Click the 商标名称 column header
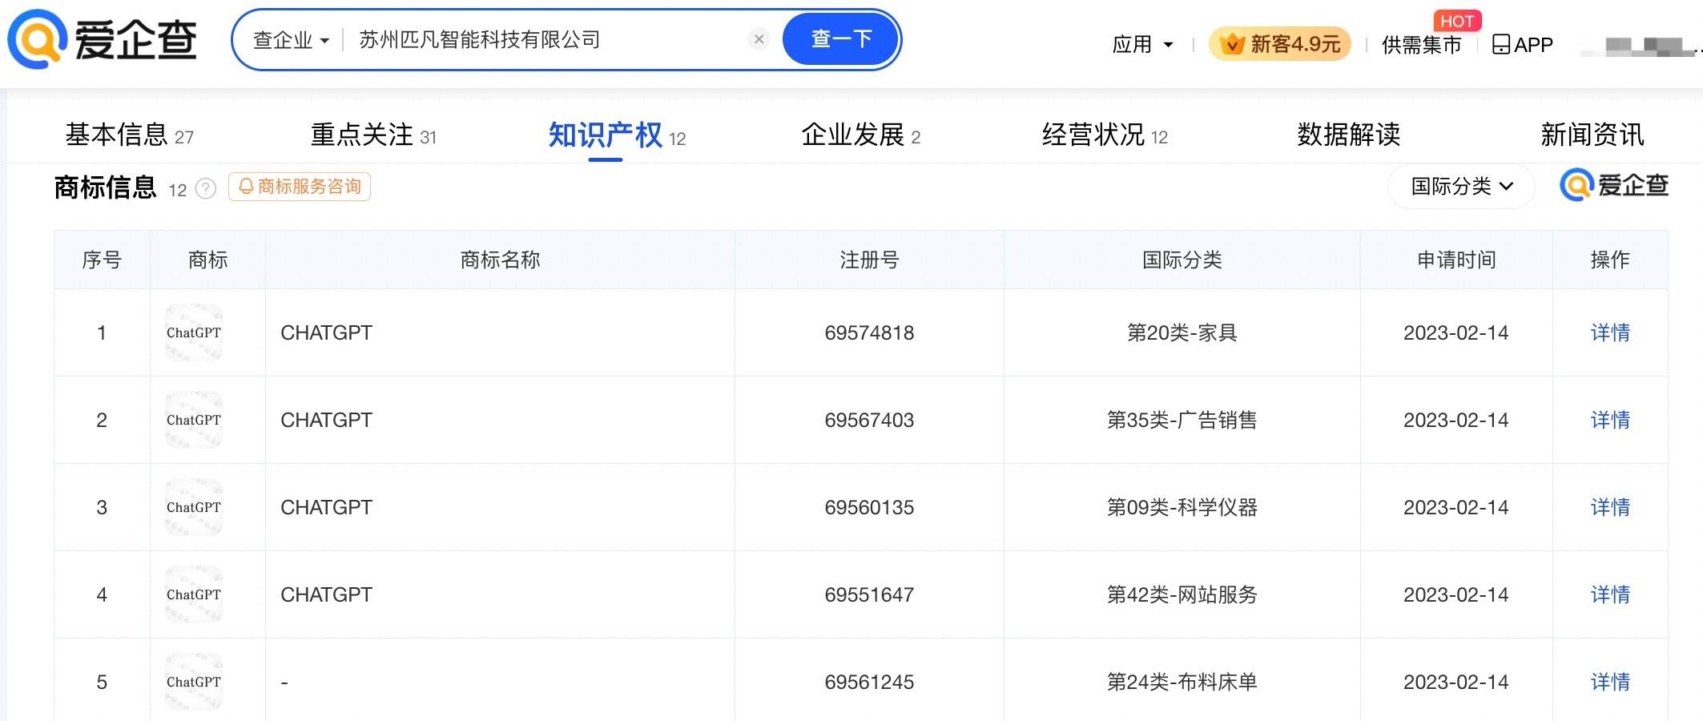 coord(500,260)
